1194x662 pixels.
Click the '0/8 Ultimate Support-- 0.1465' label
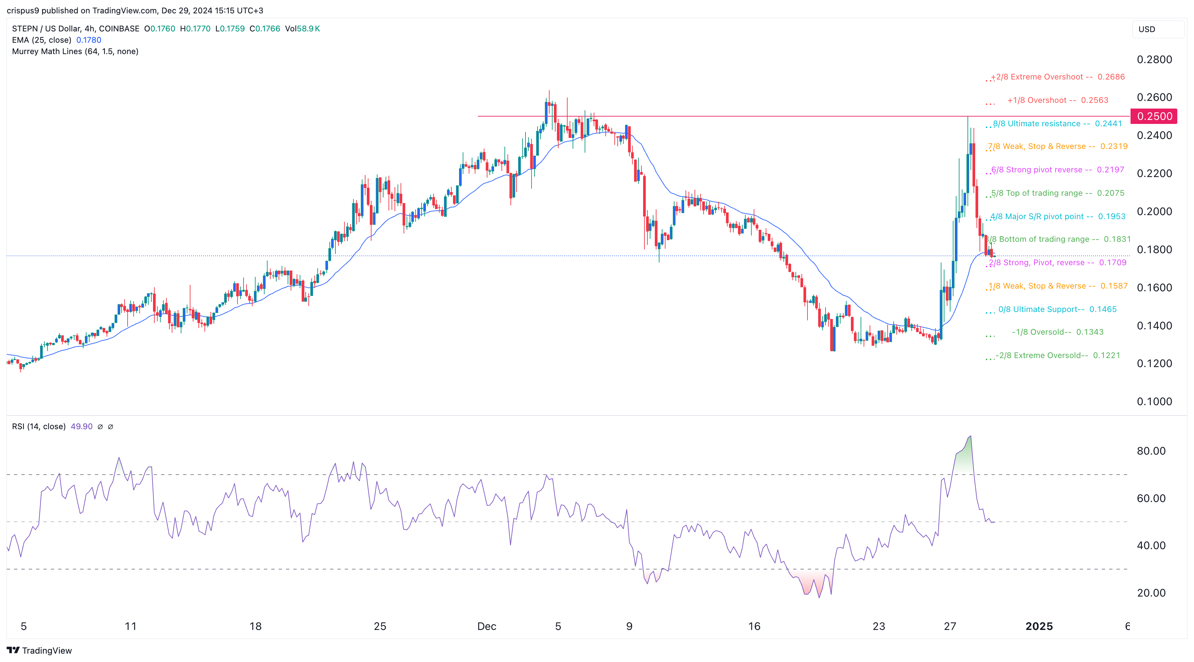1058,310
